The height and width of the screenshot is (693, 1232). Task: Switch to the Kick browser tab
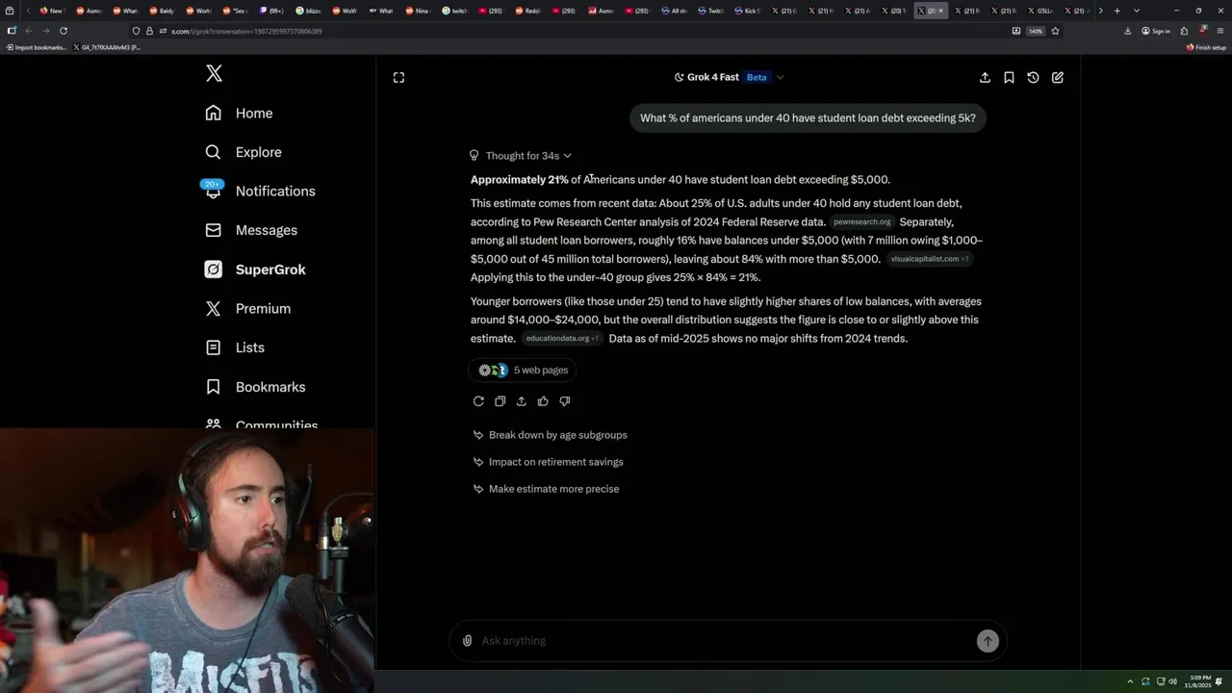(x=748, y=11)
